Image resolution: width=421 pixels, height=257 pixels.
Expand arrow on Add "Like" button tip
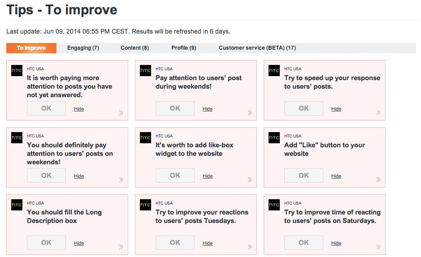[x=378, y=180]
